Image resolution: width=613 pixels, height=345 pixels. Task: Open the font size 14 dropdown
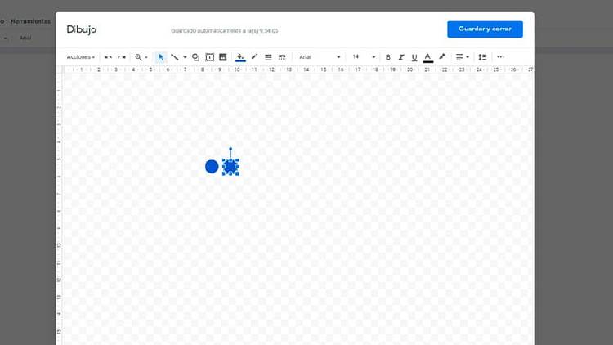coord(364,57)
